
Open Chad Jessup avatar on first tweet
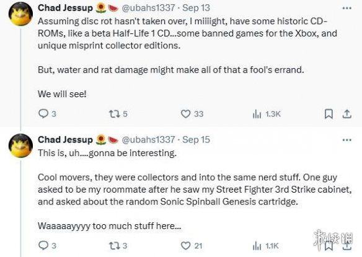tap(21, 14)
